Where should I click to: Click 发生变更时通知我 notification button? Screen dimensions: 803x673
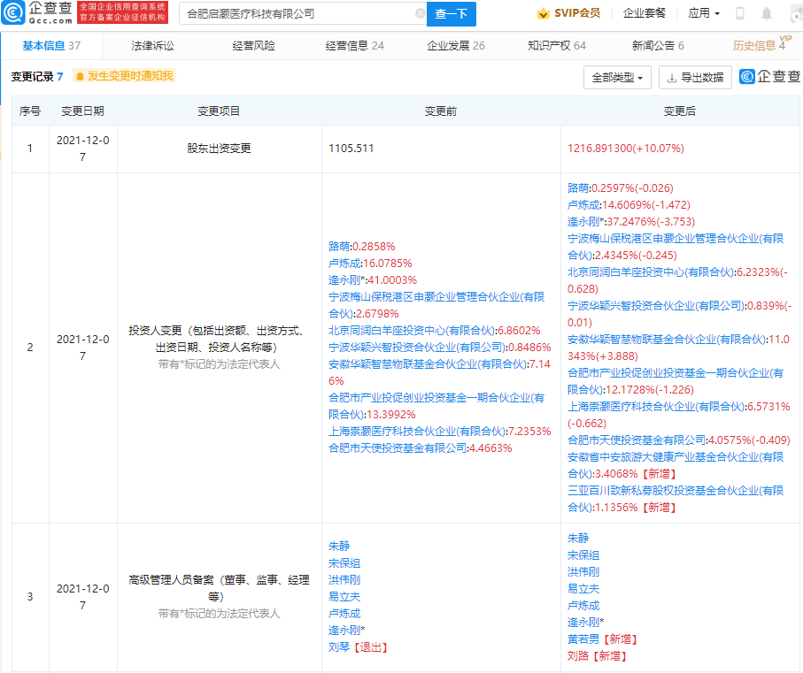click(125, 76)
